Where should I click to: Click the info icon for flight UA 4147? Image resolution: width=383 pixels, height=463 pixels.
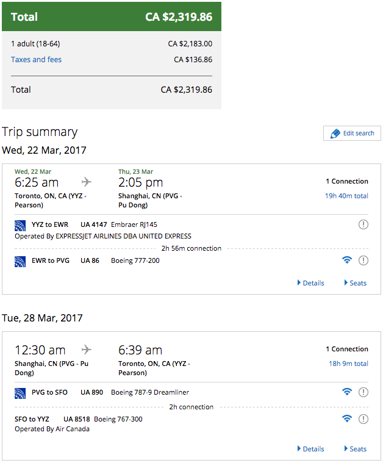point(363,224)
